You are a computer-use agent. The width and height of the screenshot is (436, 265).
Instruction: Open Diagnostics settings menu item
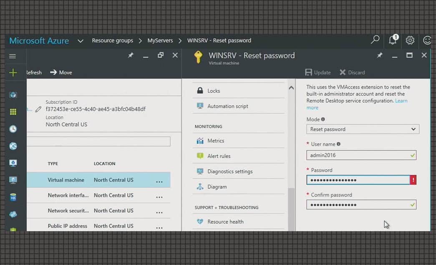coord(238,171)
